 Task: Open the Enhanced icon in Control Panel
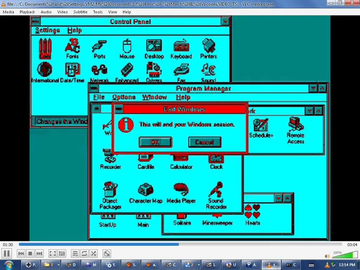point(127,72)
